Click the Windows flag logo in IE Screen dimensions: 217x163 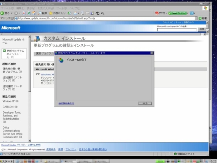[205, 8]
